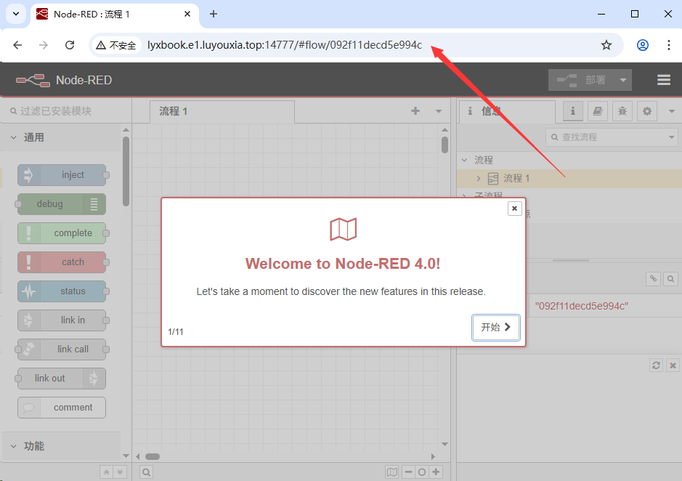Screen dimensions: 682x481
Task: Switch to the 流程 1 flow tab
Action: [x=222, y=111]
